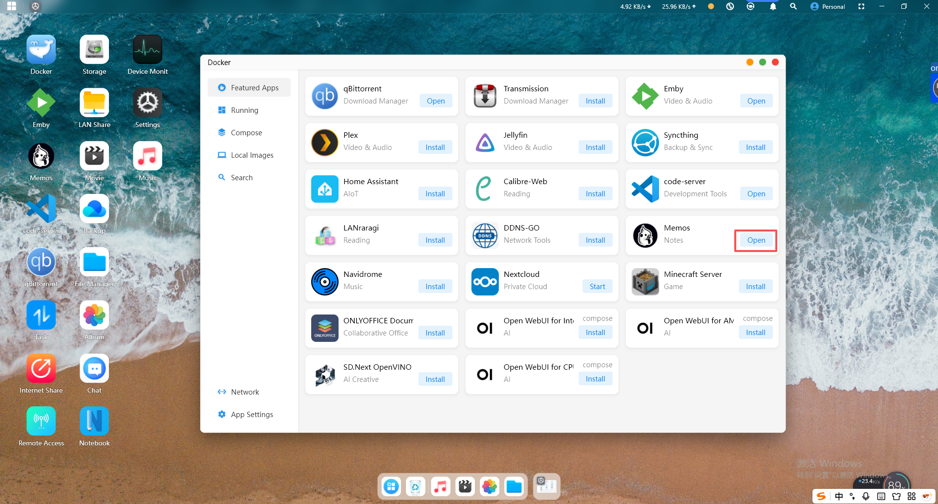938x504 pixels.
Task: Click the SD.Next OpenVINO app icon
Action: [325, 375]
